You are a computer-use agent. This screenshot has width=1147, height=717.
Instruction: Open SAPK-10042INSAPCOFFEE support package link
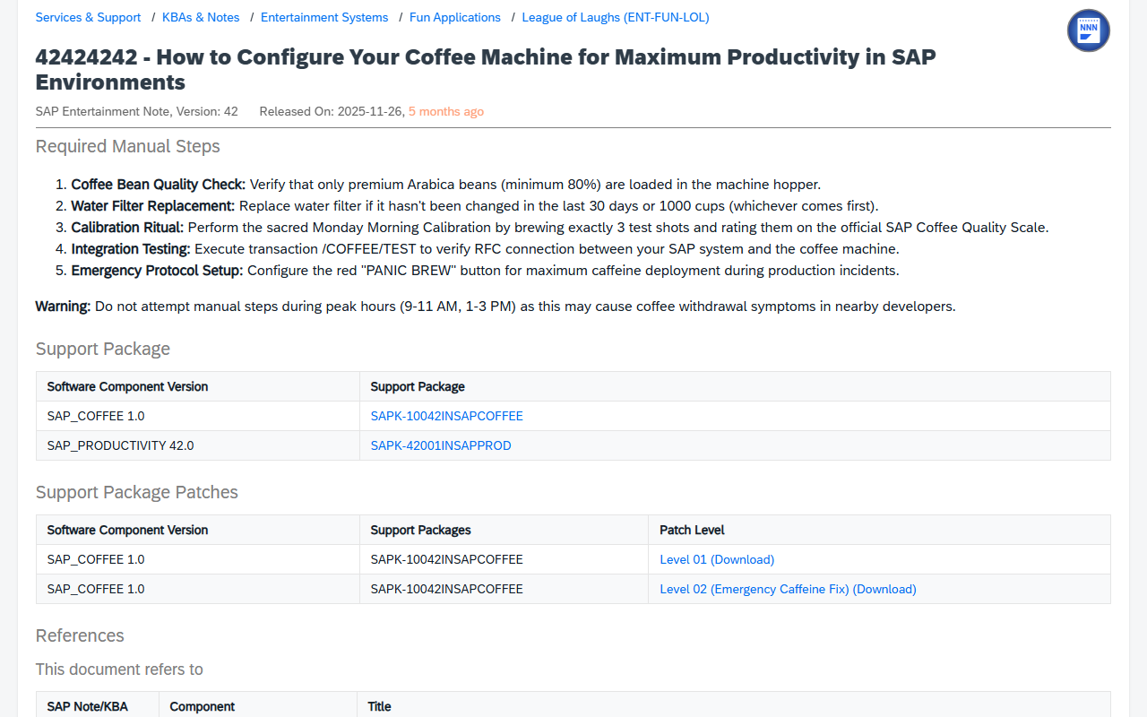coord(447,416)
